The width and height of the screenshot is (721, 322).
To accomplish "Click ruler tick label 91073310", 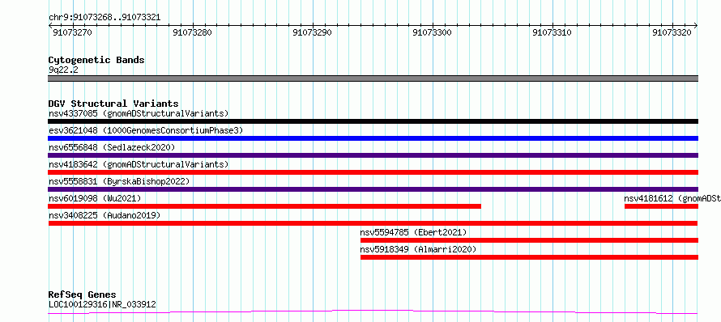I will [x=552, y=32].
